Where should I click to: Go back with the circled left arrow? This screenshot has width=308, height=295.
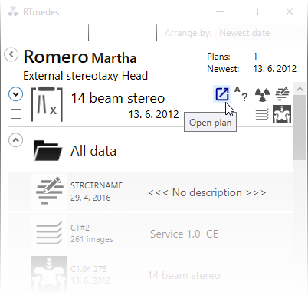pos(11,54)
